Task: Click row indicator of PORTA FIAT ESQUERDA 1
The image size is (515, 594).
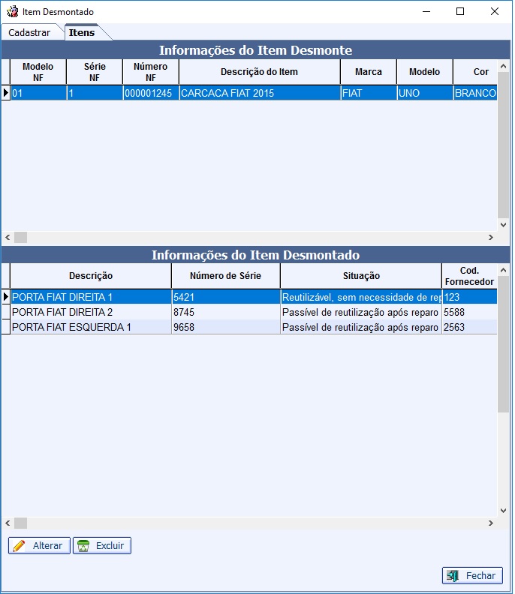Action: 6,327
